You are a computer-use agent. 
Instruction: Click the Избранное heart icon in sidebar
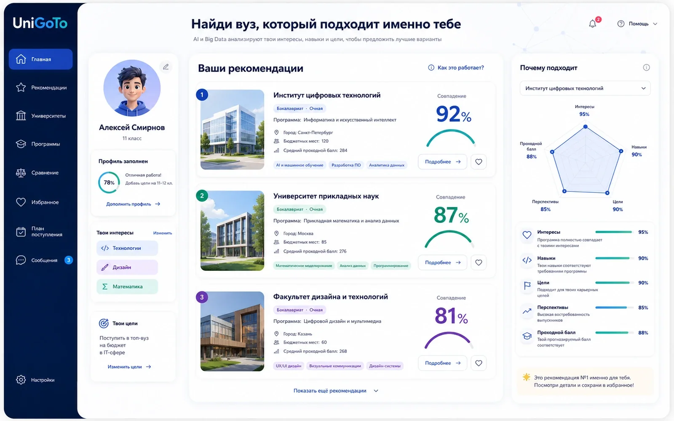tap(21, 202)
